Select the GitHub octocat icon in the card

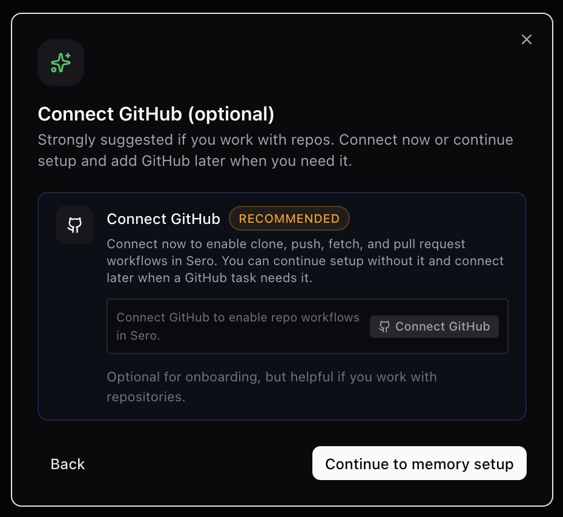(74, 225)
